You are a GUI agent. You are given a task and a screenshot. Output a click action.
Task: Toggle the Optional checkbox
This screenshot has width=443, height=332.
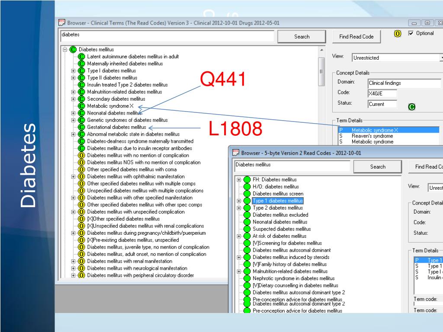coord(411,34)
